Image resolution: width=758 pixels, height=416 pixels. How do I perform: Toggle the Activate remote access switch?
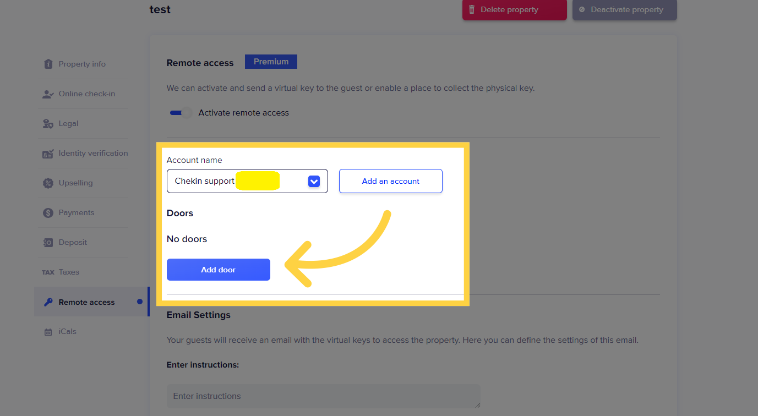(x=181, y=113)
